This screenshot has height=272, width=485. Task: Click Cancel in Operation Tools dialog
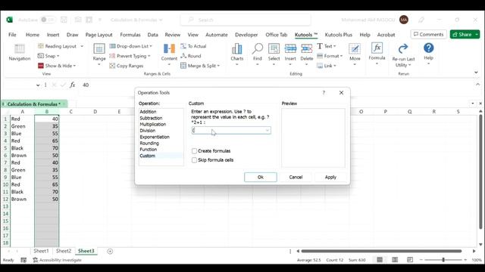pyautogui.click(x=296, y=177)
